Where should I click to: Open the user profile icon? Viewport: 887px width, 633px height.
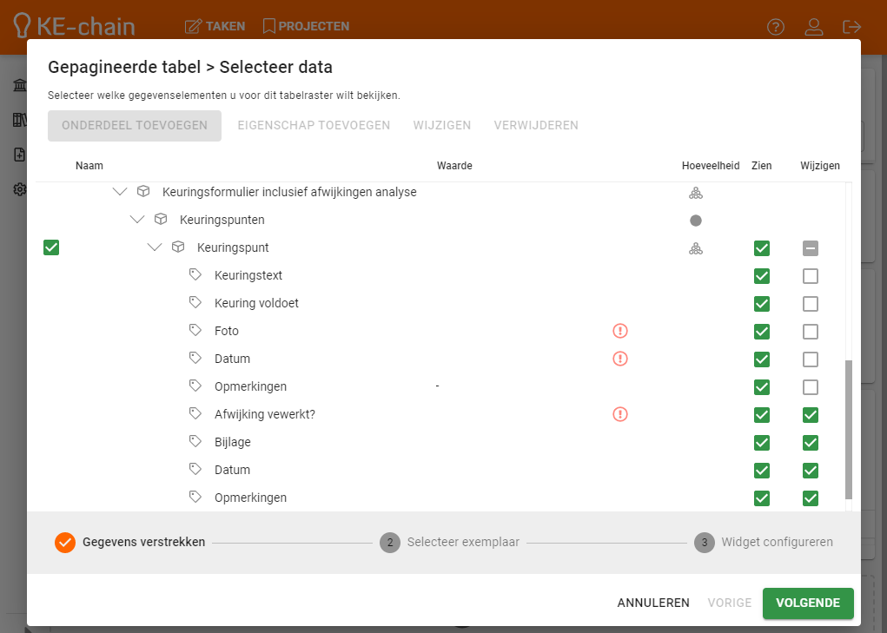[x=813, y=27]
